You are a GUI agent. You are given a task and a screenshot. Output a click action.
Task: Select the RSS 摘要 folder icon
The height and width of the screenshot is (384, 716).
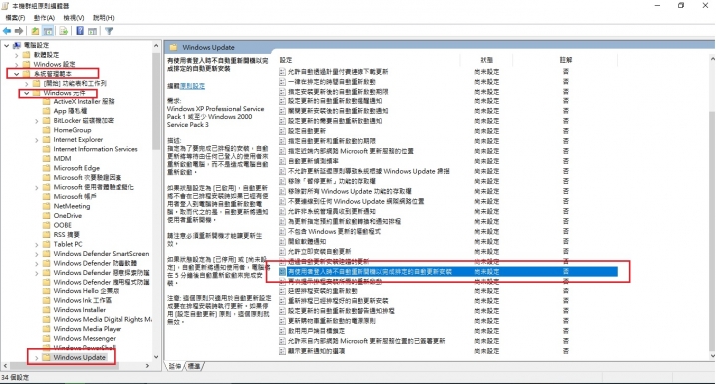coord(46,235)
